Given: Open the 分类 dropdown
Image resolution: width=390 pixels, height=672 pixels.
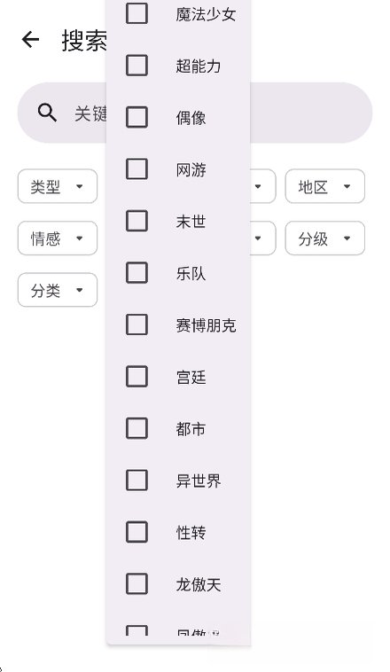Looking at the screenshot, I should pyautogui.click(x=58, y=290).
